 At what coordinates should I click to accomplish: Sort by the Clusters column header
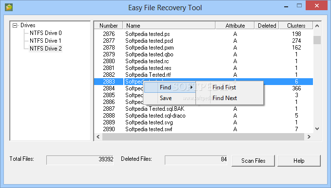pyautogui.click(x=296, y=25)
